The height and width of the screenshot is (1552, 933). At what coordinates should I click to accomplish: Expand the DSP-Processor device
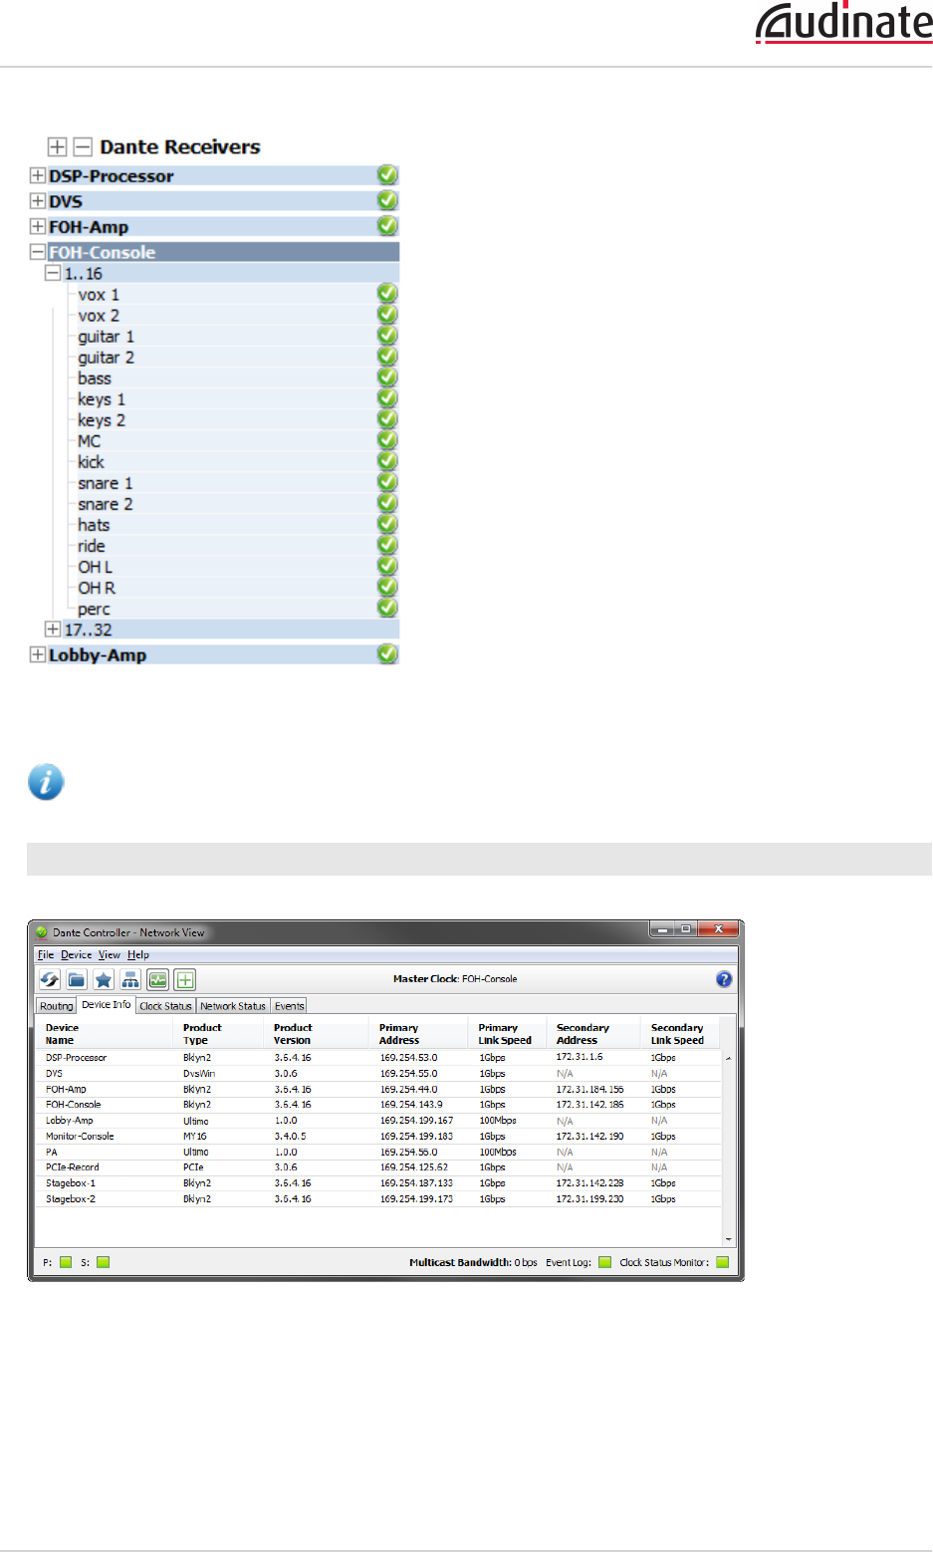38,175
